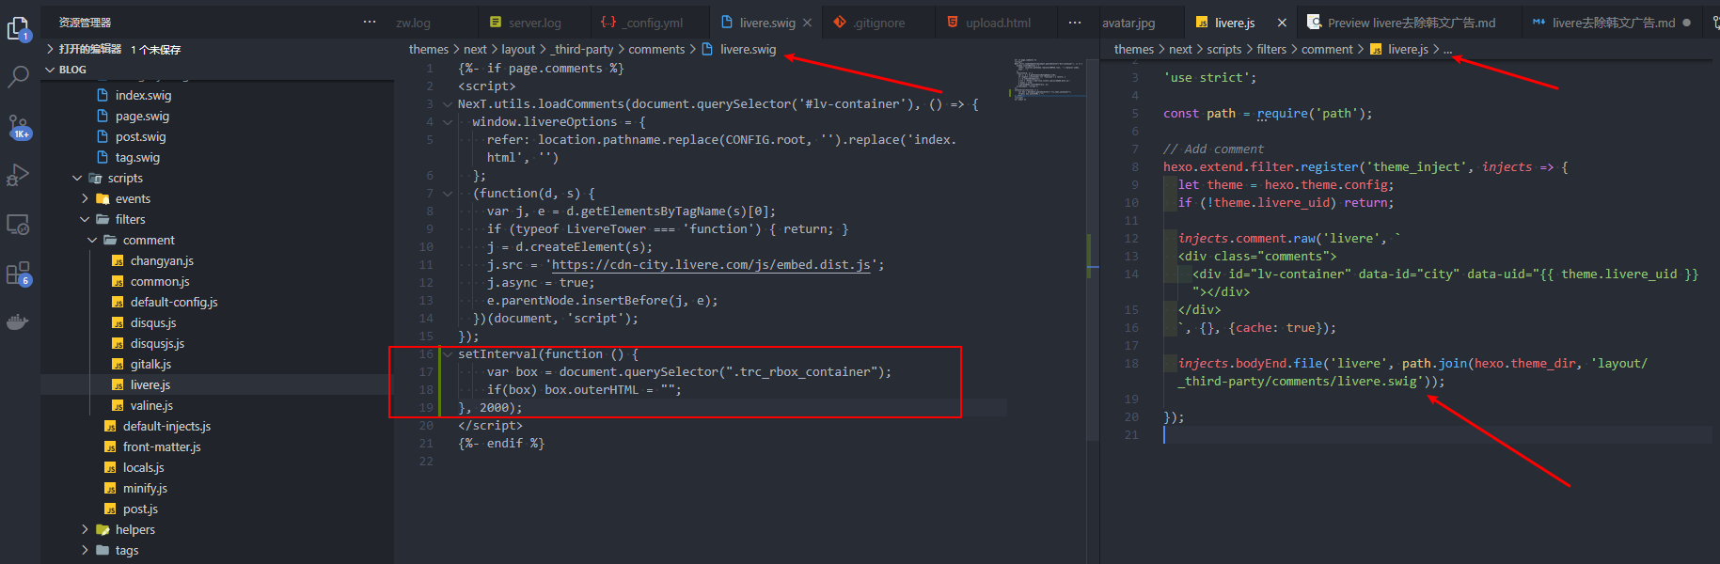The width and height of the screenshot is (1720, 564).
Task: Open the Search view icon
Action: tap(18, 77)
